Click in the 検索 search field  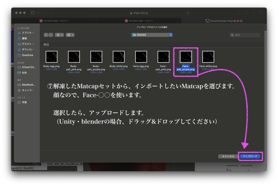pyautogui.click(x=244, y=35)
